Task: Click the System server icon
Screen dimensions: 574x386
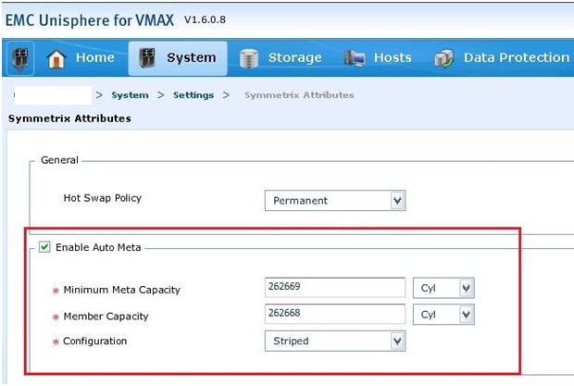Action: coord(146,58)
